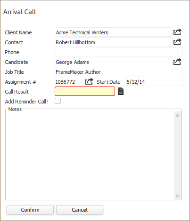
Task: Click the Assignment # field 1086772
Action: click(x=69, y=81)
